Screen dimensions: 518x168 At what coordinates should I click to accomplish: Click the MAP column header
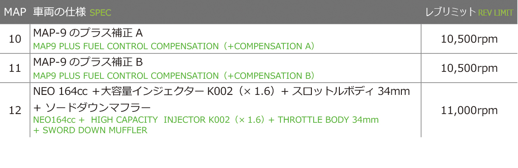coord(15,12)
